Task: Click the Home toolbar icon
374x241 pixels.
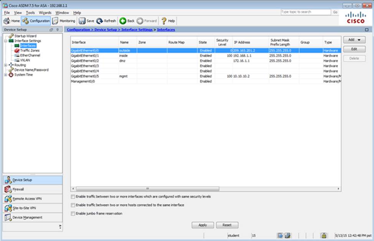Action: pyautogui.click(x=12, y=21)
